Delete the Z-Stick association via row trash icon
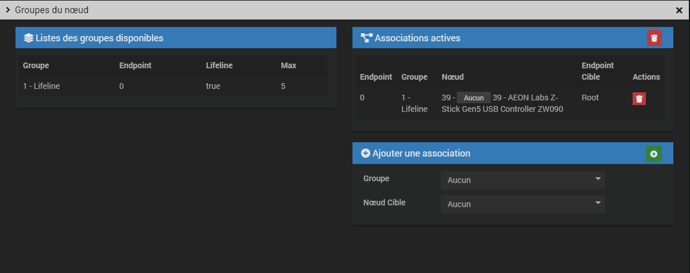Screen dimensions: 690x273 [x=639, y=99]
